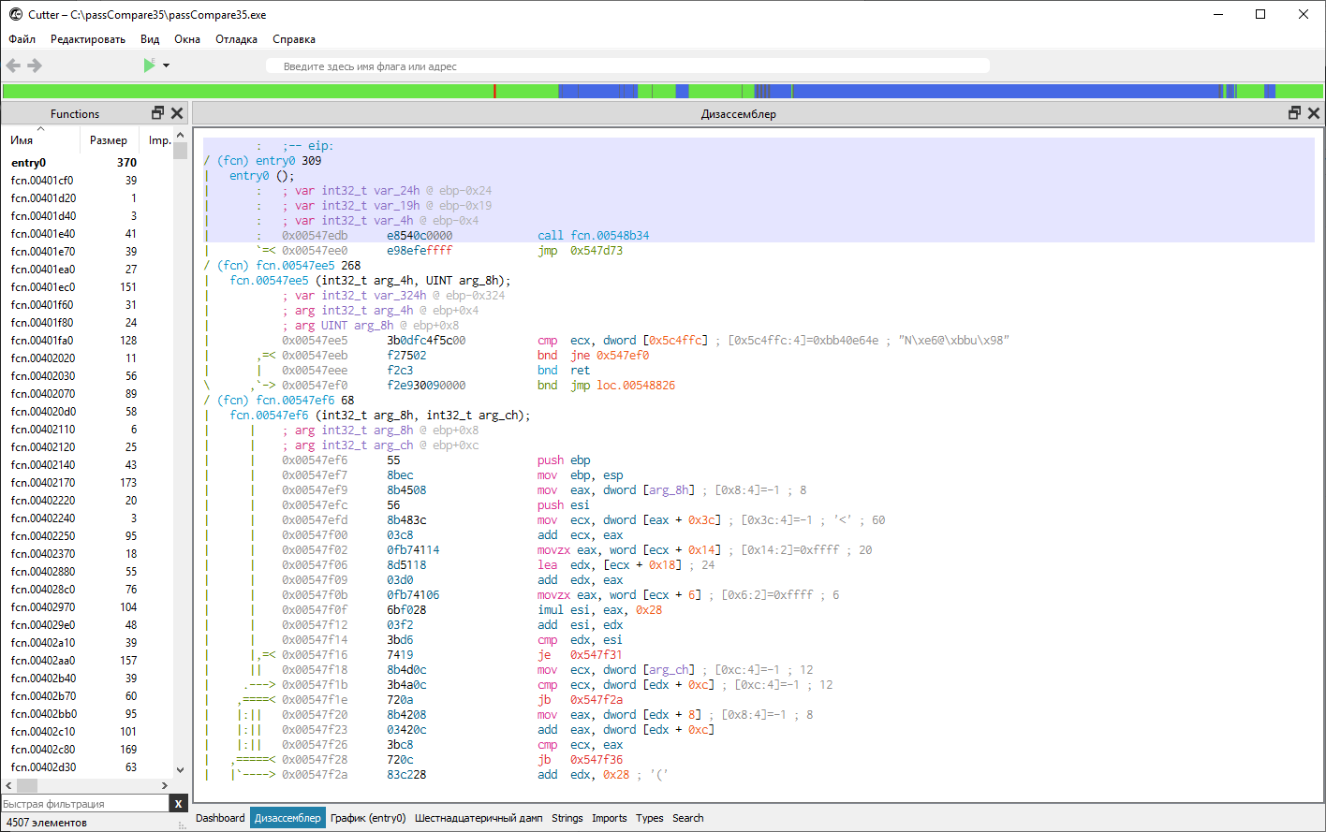The image size is (1326, 832).
Task: Switch to the Strings tab
Action: [567, 818]
